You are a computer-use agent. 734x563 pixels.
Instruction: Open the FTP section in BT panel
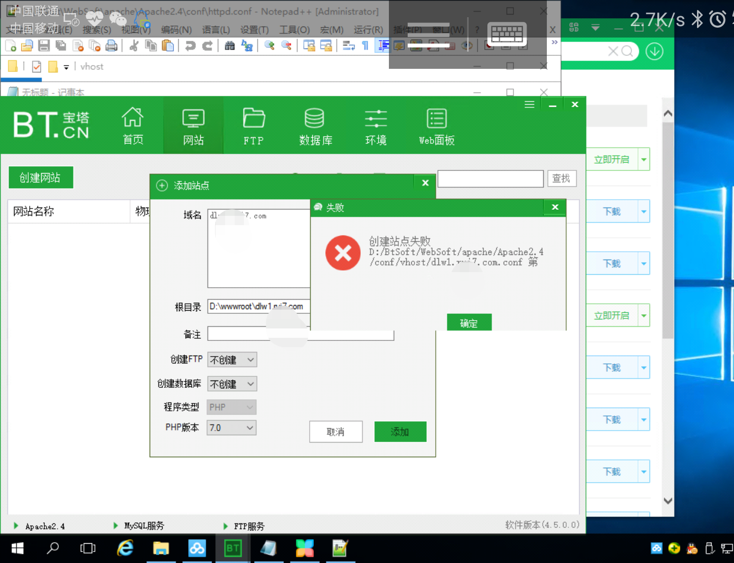(254, 125)
